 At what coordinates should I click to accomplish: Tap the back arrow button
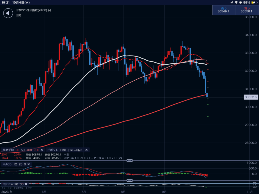click(8, 13)
